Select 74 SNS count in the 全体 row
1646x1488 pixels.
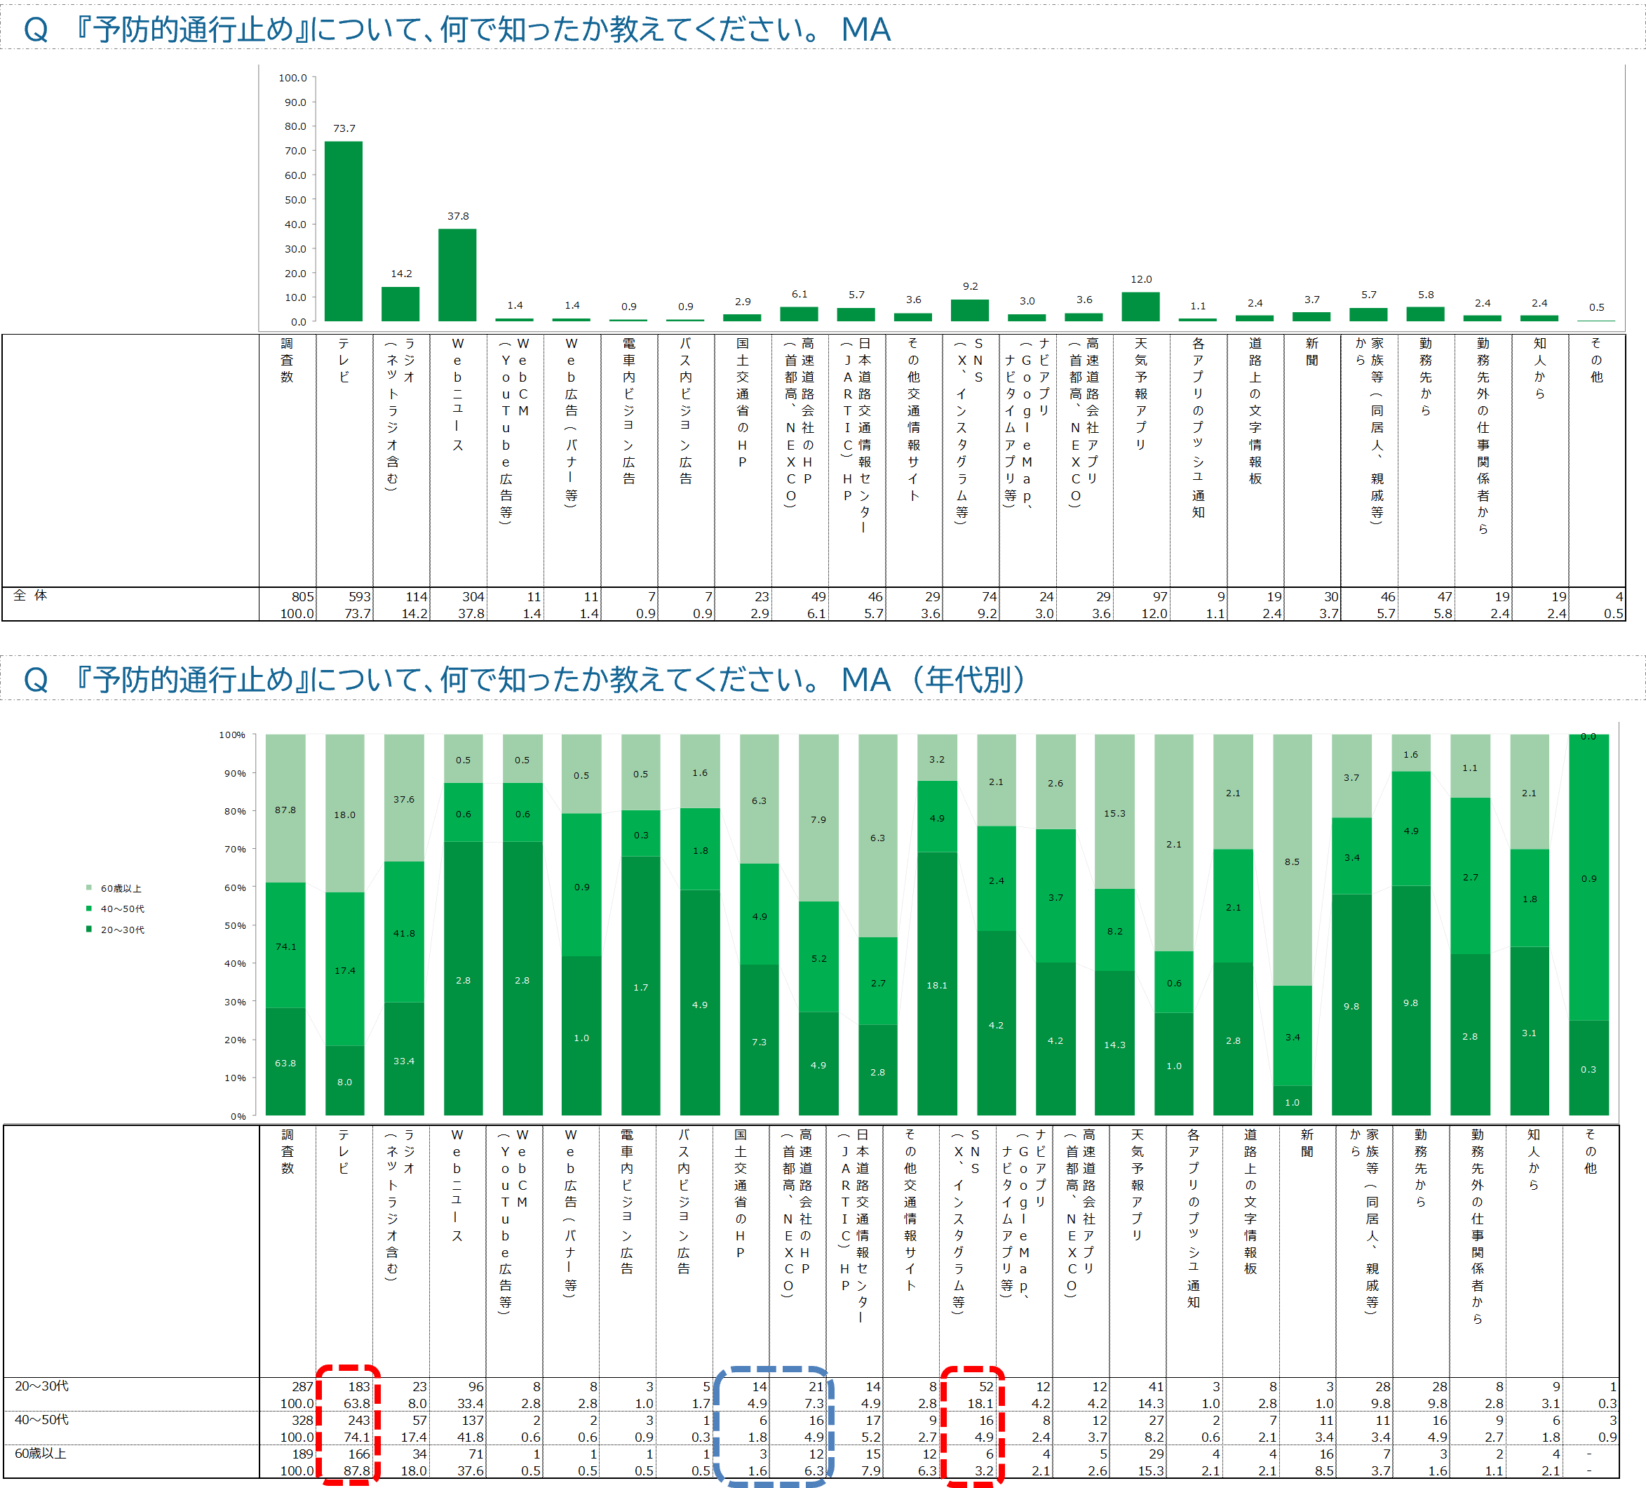pos(990,597)
